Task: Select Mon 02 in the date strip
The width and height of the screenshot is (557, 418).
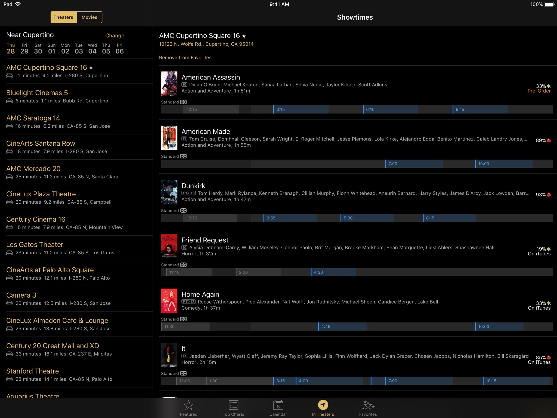Action: point(65,49)
